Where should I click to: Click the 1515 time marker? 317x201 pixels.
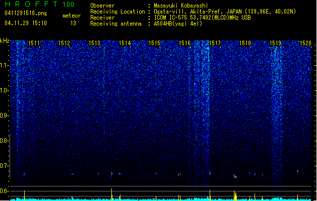[155, 43]
